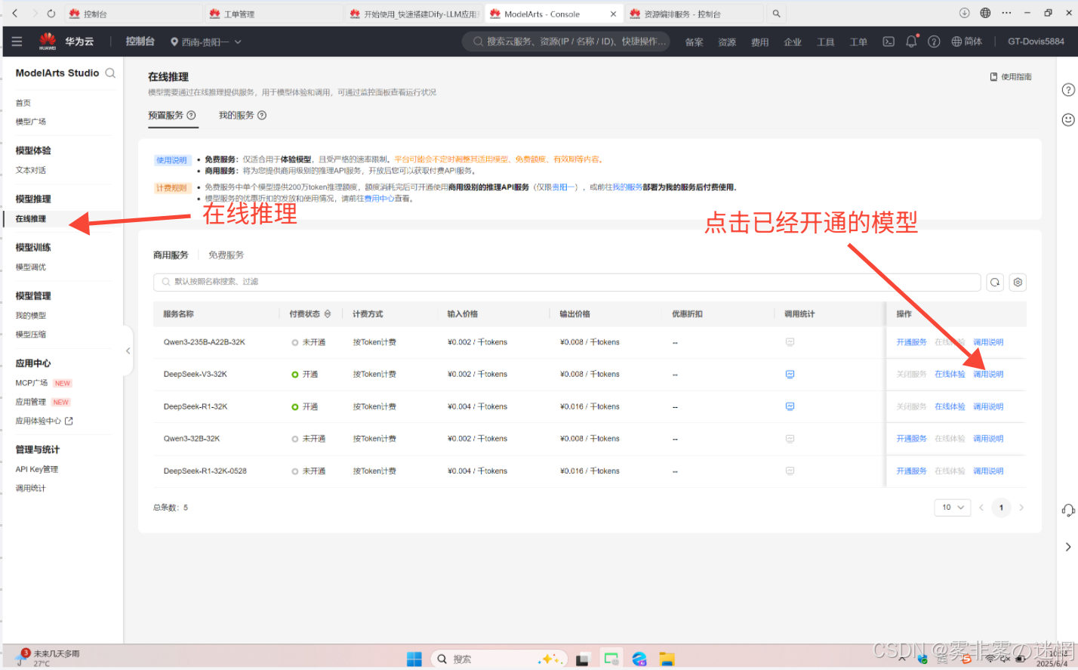Open table column settings gear
Viewport: 1078px width, 670px height.
click(x=1018, y=283)
